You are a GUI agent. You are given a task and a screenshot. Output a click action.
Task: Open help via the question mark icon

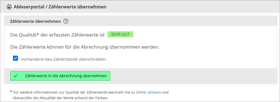pyautogui.click(x=66, y=21)
